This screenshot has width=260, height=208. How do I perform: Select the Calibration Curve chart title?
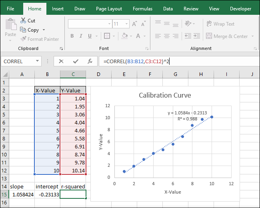coord(165,95)
